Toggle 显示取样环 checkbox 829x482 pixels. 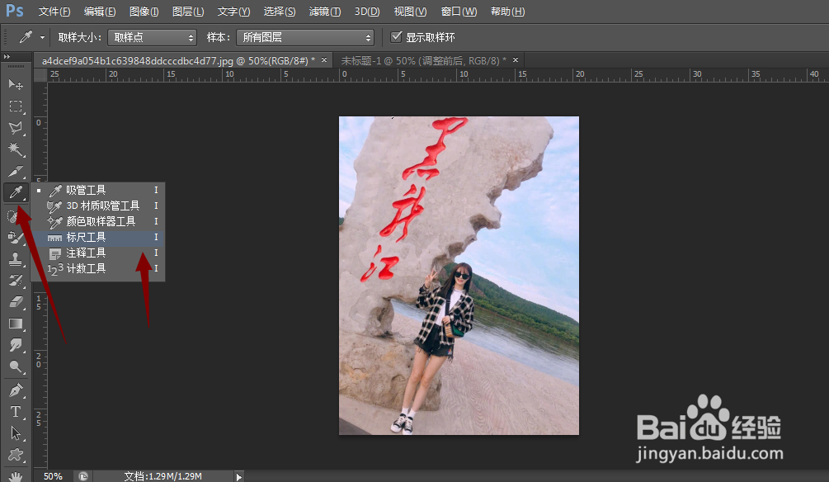[396, 36]
